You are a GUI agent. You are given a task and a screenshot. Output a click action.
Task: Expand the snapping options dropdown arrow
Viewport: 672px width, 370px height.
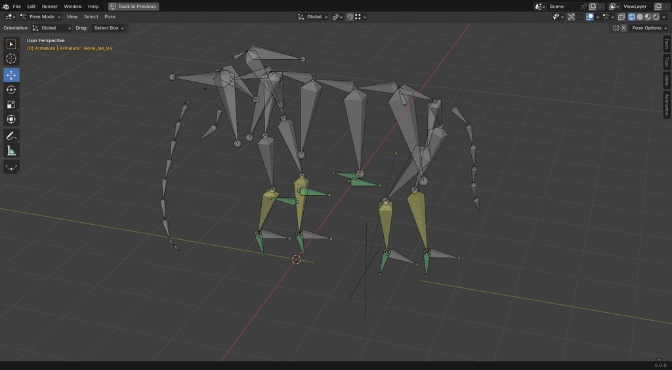click(364, 16)
